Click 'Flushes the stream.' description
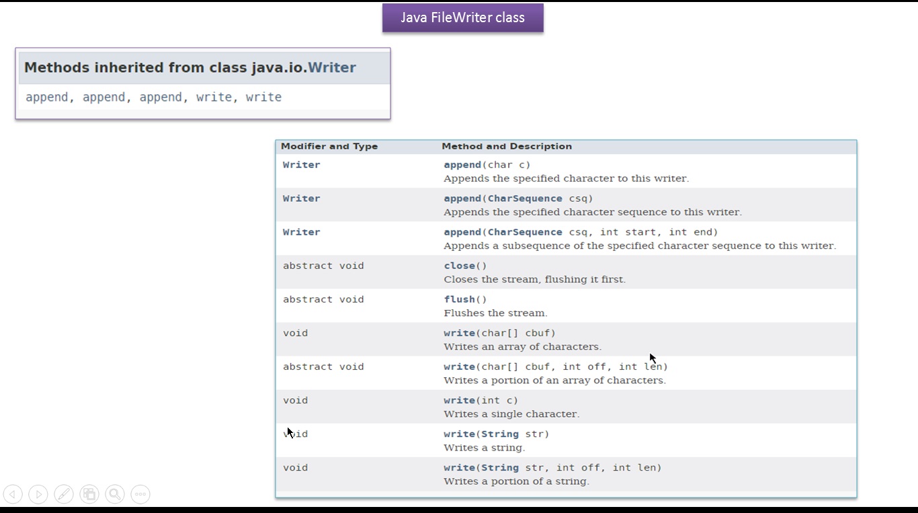 click(x=495, y=313)
